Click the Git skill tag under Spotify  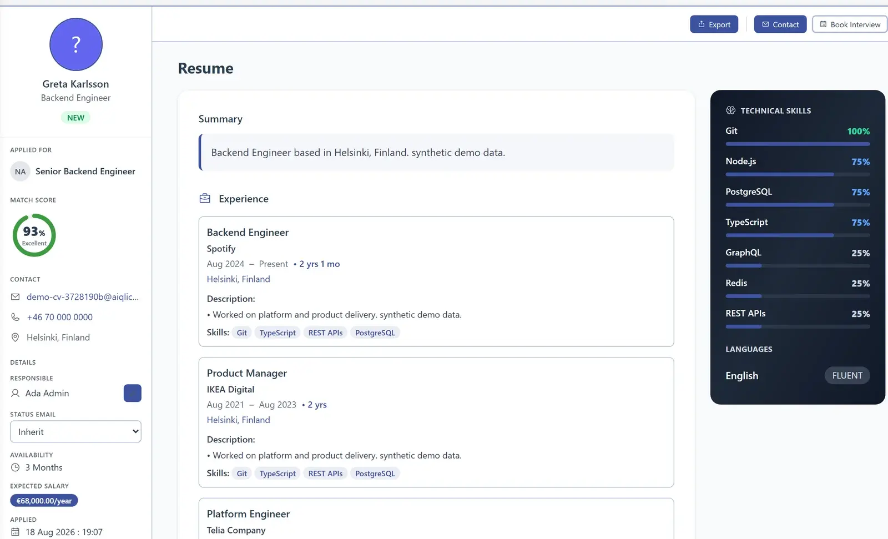[242, 333]
